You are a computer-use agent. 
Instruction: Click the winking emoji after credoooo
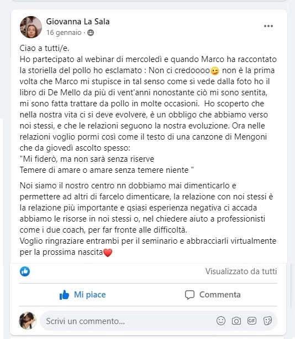[215, 71]
